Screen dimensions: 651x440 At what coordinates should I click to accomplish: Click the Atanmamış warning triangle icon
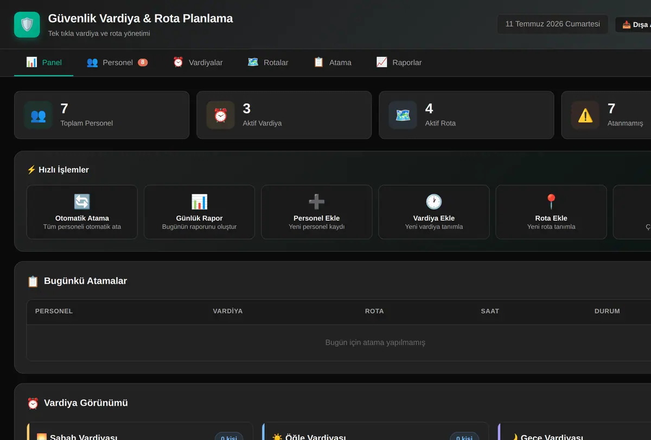(x=585, y=115)
